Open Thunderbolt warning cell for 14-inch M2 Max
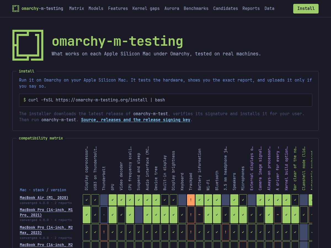 [x=104, y=232]
